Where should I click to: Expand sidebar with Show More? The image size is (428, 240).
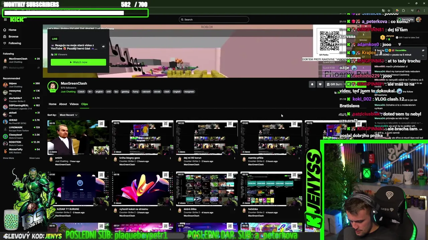(x=8, y=158)
